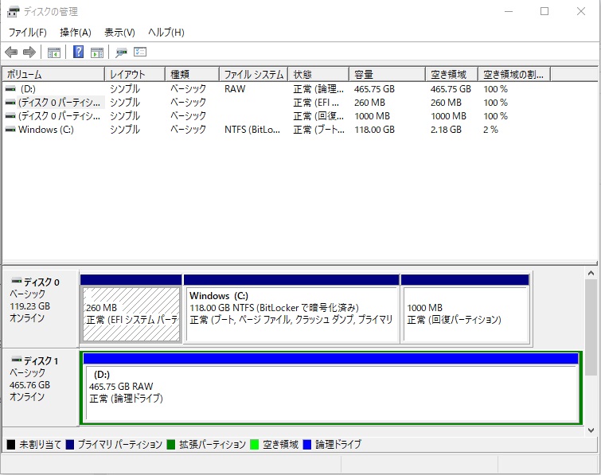
Task: Click the Back arrow toolbar icon
Action: (x=10, y=53)
